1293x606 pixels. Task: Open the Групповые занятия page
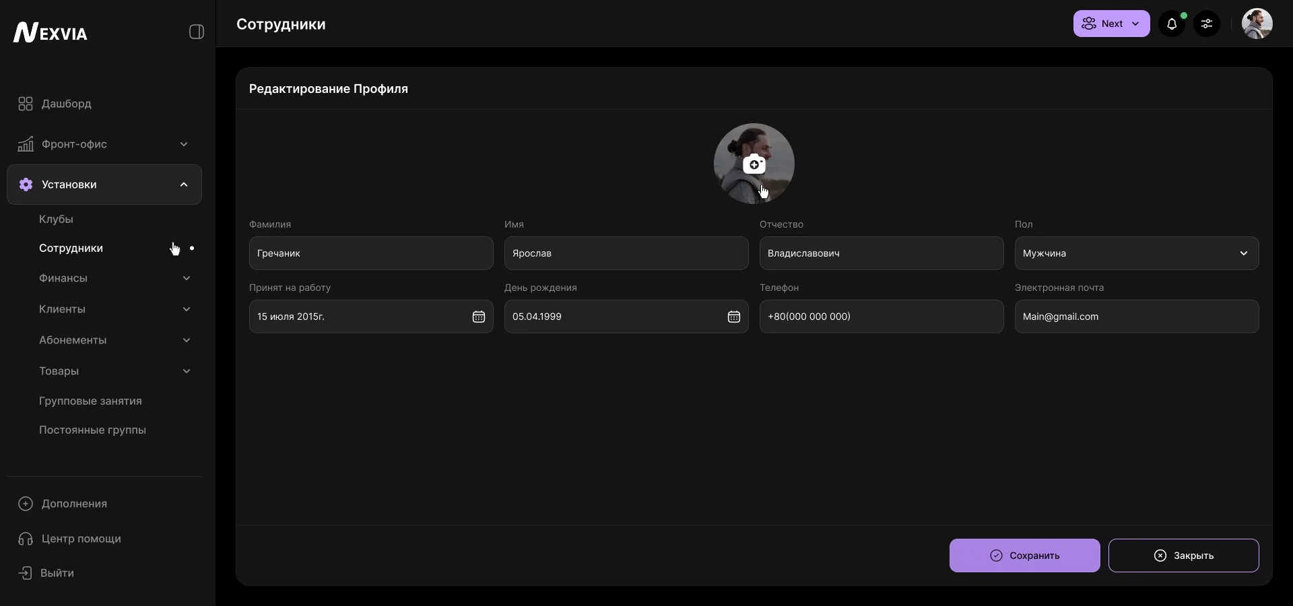point(92,402)
